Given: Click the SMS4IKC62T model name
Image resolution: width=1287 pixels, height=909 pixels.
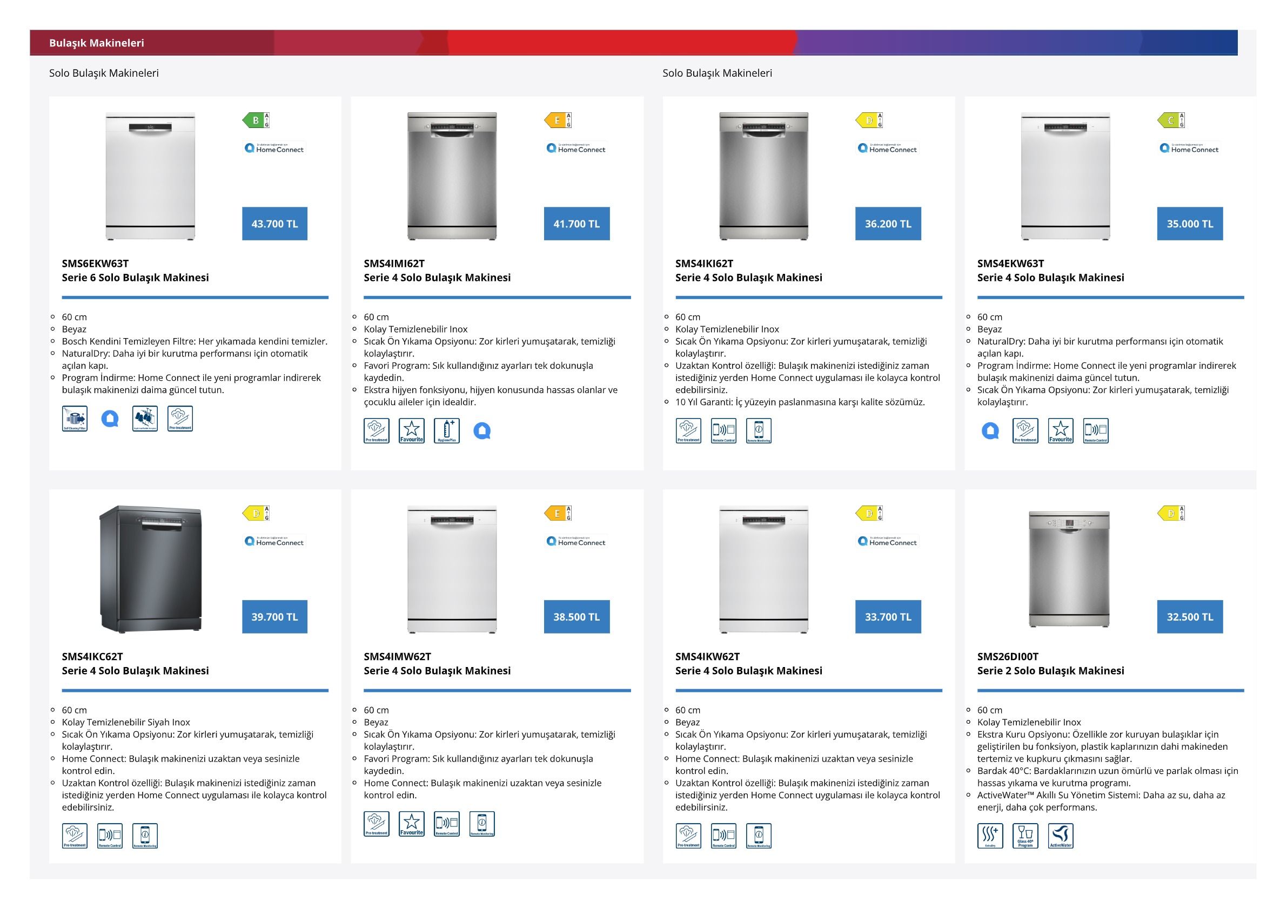Looking at the screenshot, I should tap(92, 656).
